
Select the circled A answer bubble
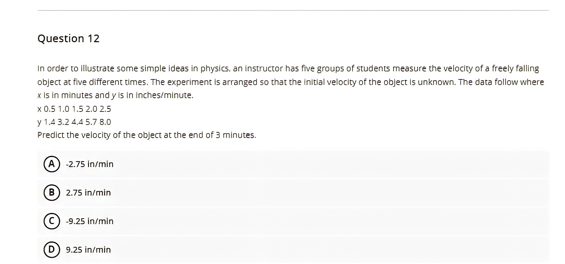tap(52, 164)
